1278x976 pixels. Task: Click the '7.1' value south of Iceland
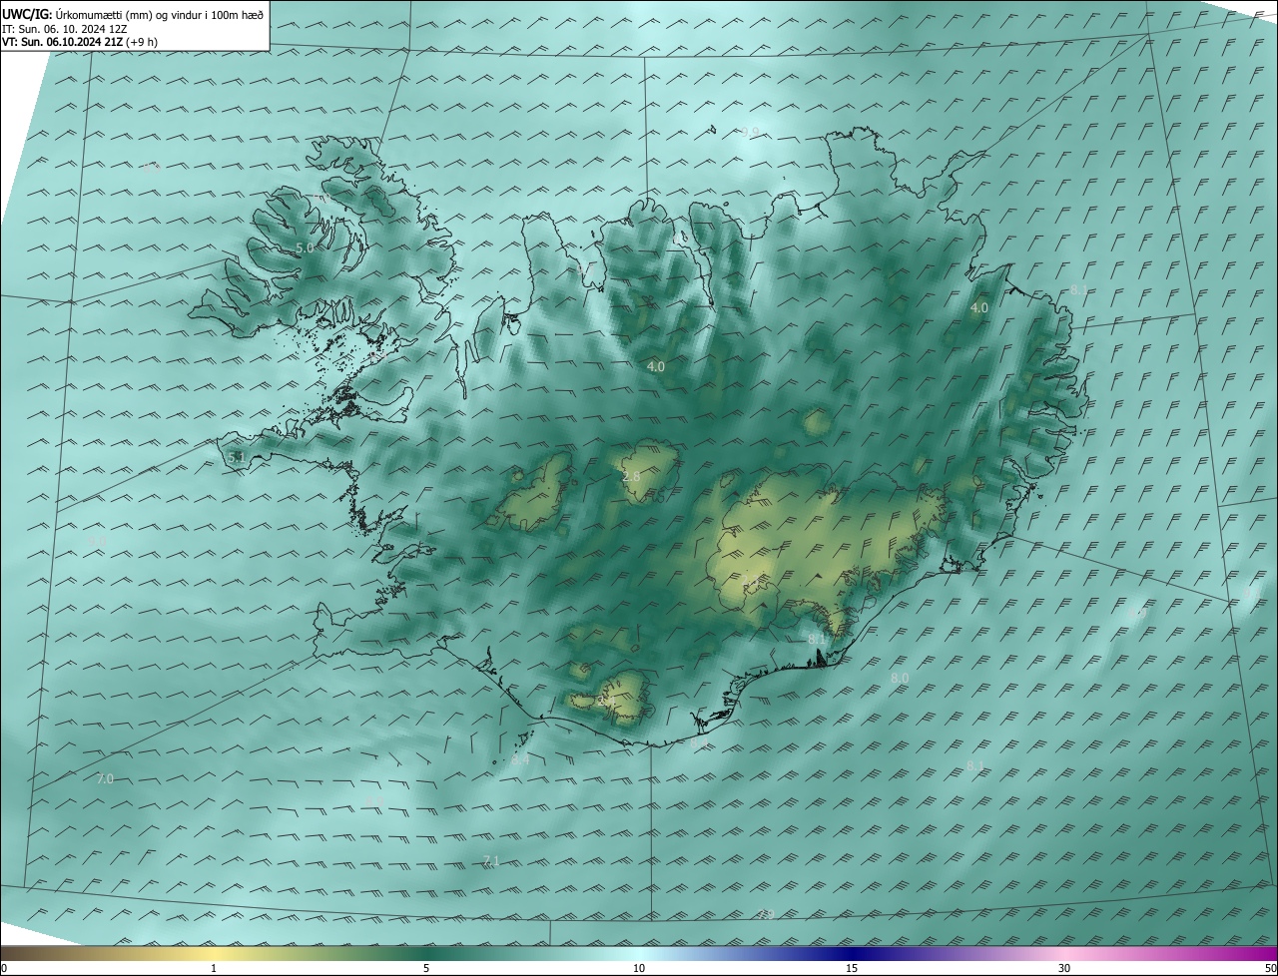pos(491,860)
